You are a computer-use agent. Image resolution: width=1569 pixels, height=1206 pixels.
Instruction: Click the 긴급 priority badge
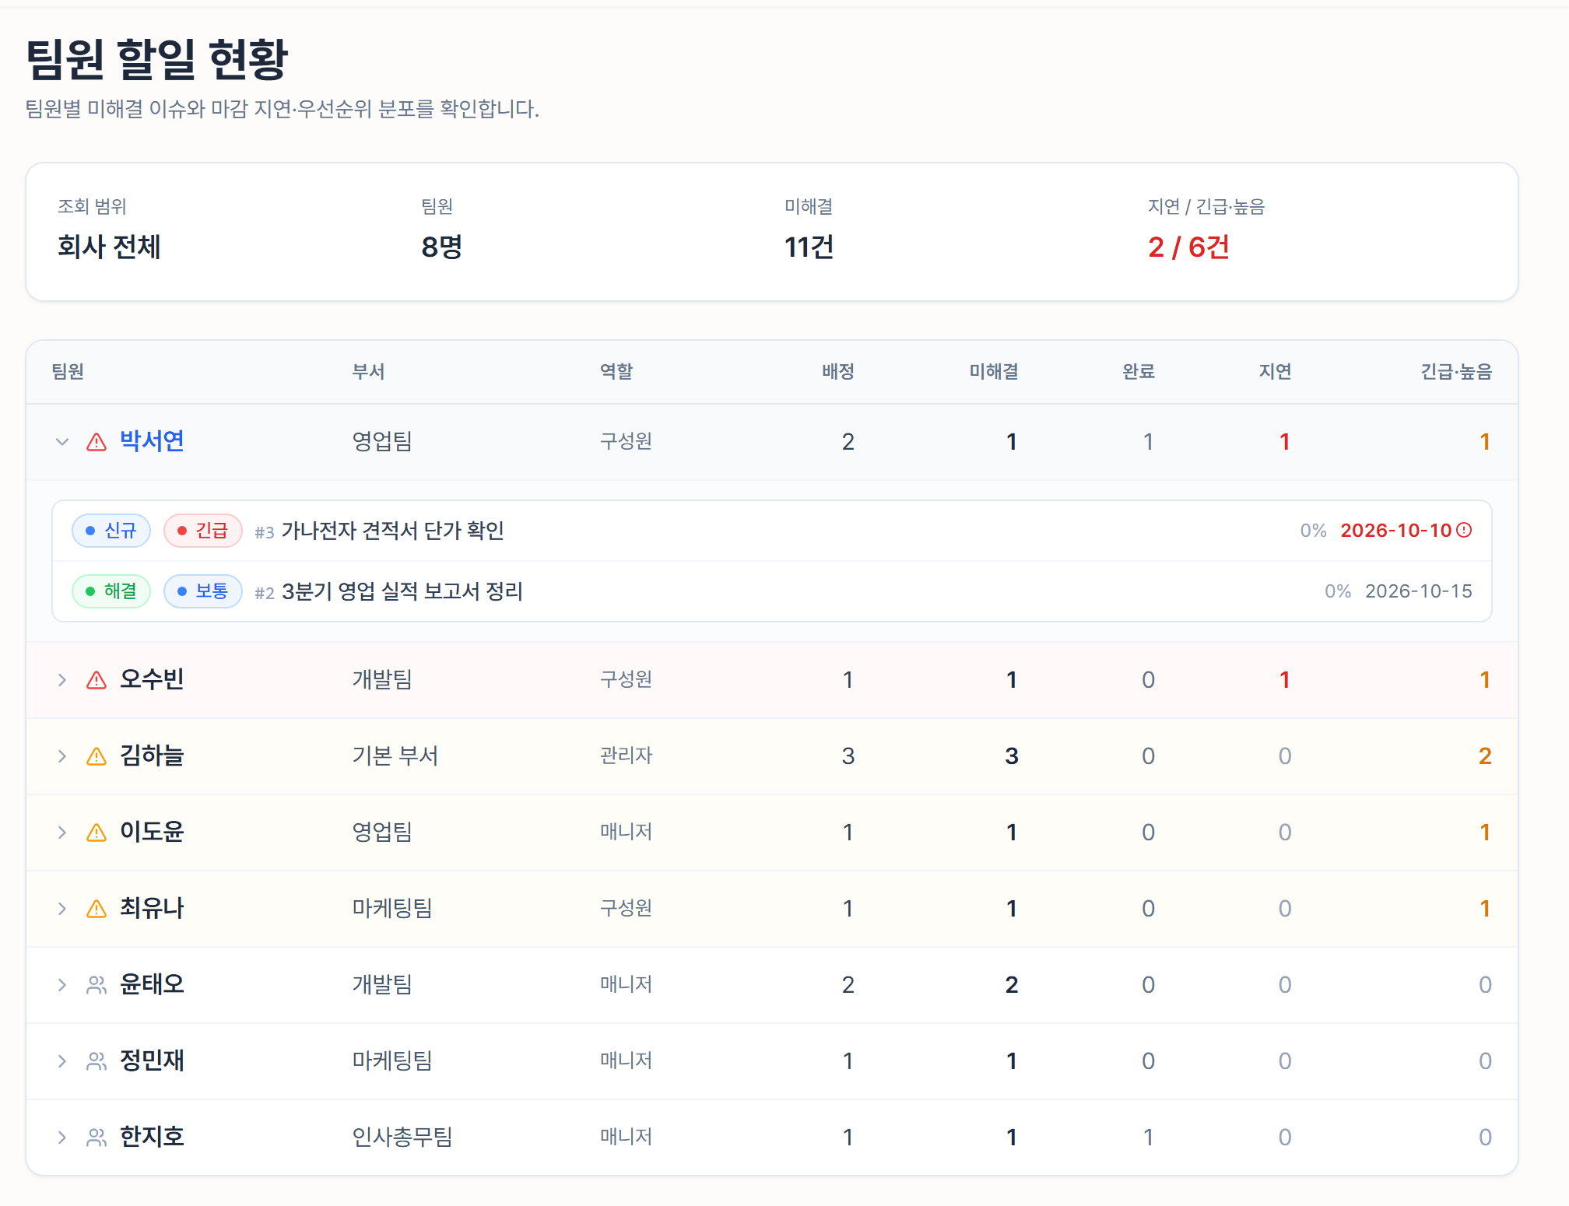click(x=203, y=531)
